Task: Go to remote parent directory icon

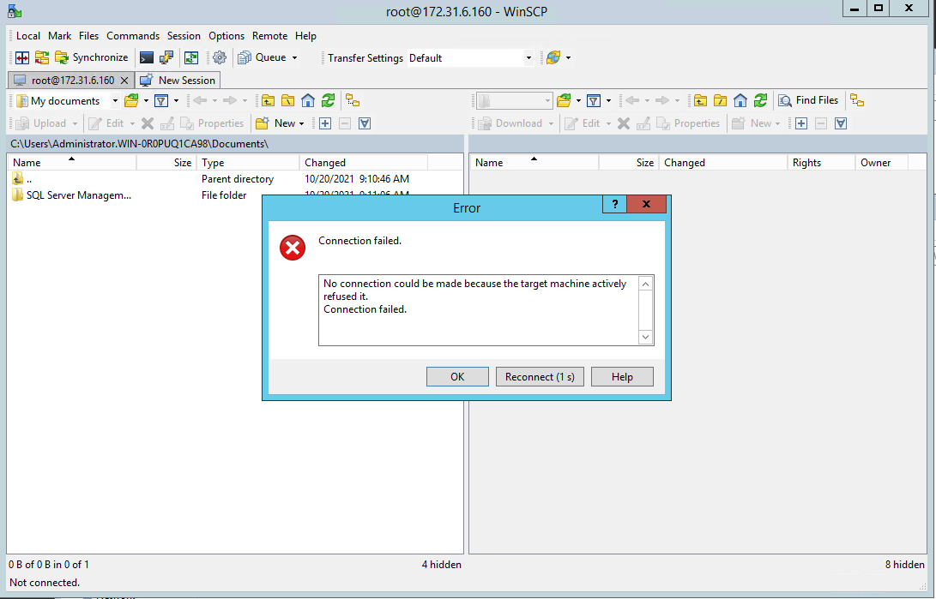Action: click(701, 101)
